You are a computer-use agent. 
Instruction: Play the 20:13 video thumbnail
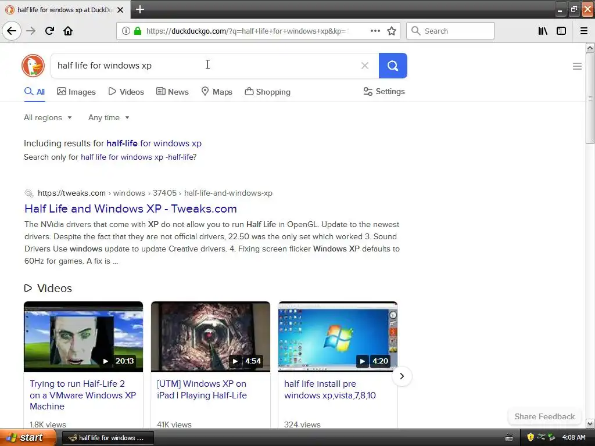point(84,337)
